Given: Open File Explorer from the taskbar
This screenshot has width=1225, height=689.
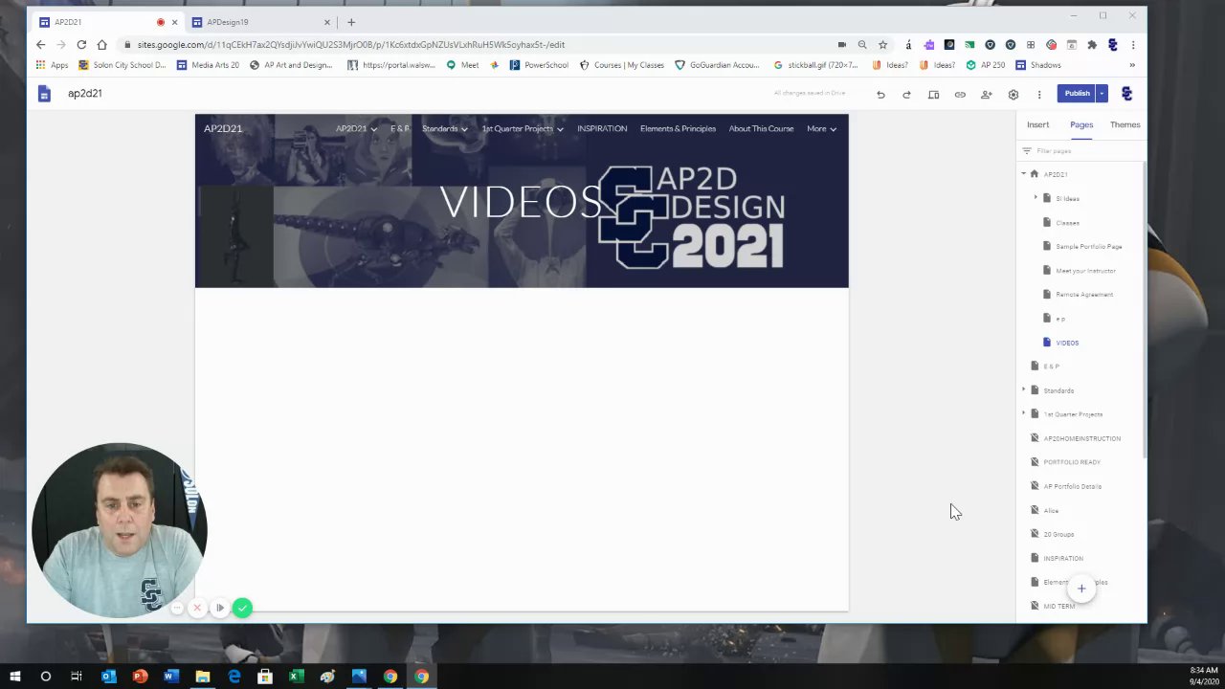Looking at the screenshot, I should 203,677.
